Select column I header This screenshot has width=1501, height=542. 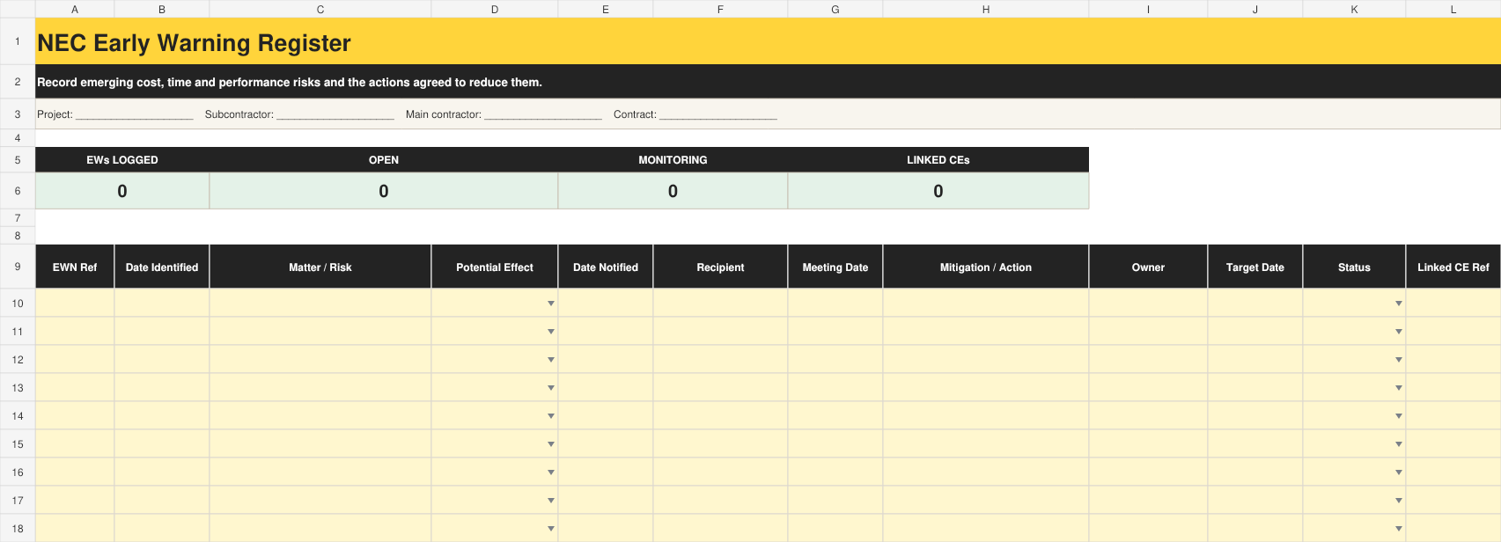(1148, 9)
